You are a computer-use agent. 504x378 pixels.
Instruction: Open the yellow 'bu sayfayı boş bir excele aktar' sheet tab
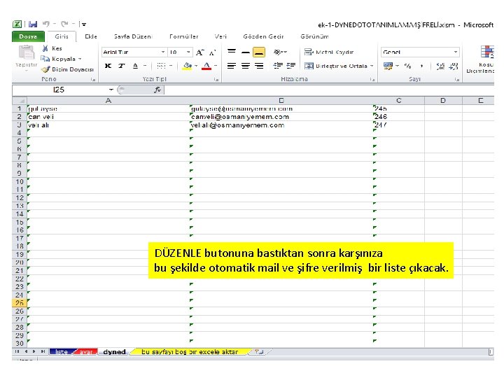point(190,352)
